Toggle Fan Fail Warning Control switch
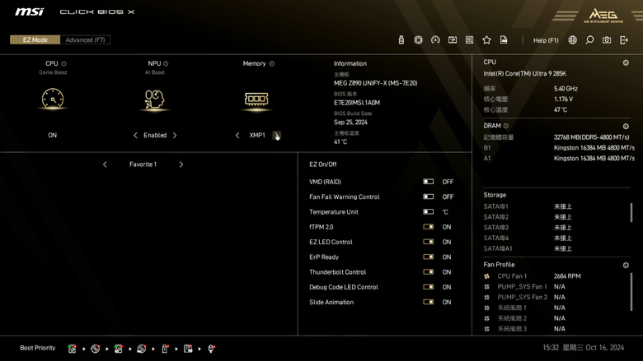Image resolution: width=643 pixels, height=361 pixels. click(x=428, y=197)
